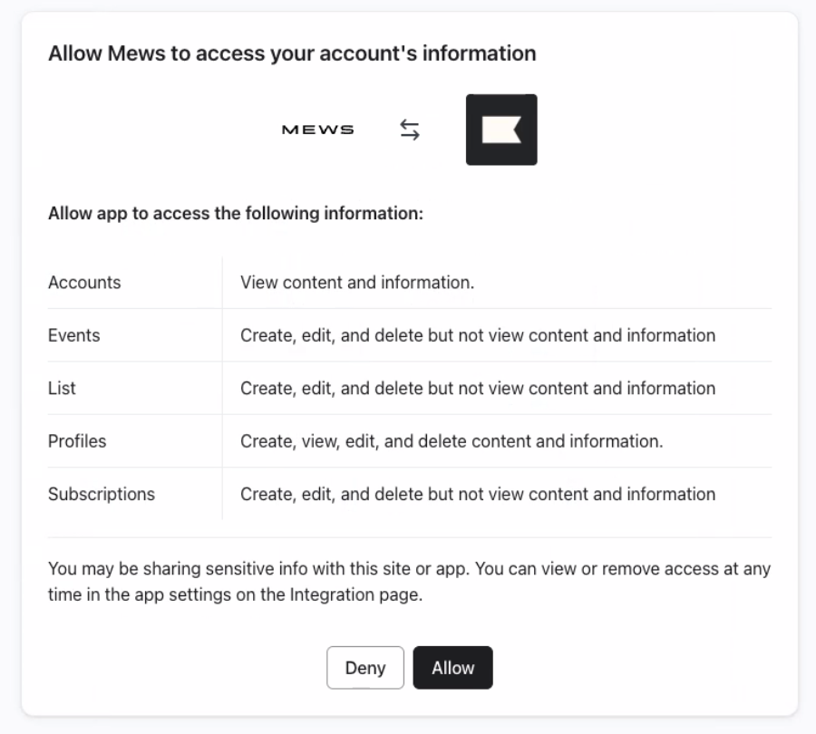Click the two-way sync arrows icon
This screenshot has width=816, height=734.
click(x=410, y=130)
